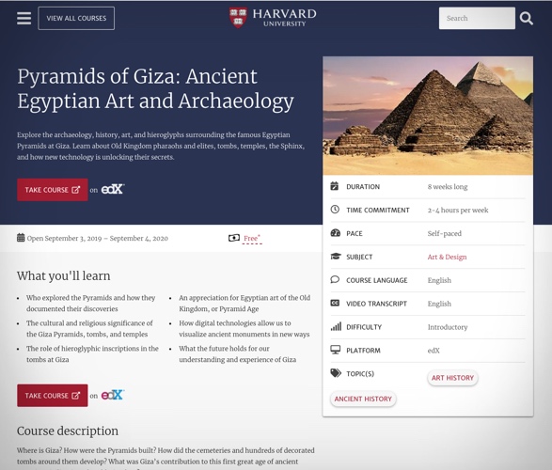Click the Duration calendar icon

(x=335, y=186)
